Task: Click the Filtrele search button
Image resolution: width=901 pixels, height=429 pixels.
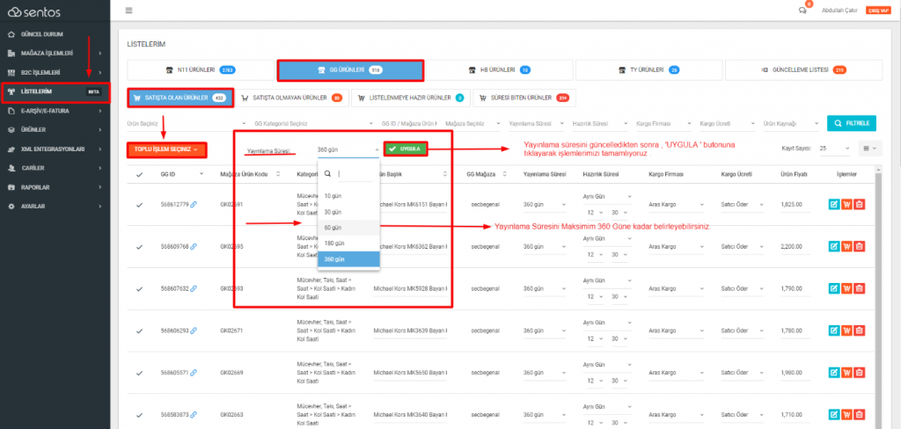Action: tap(852, 124)
